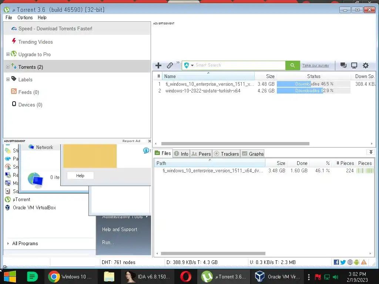Image resolution: width=379 pixels, height=284 pixels.
Task: Click the Feeds RSS icon
Action: (14, 91)
